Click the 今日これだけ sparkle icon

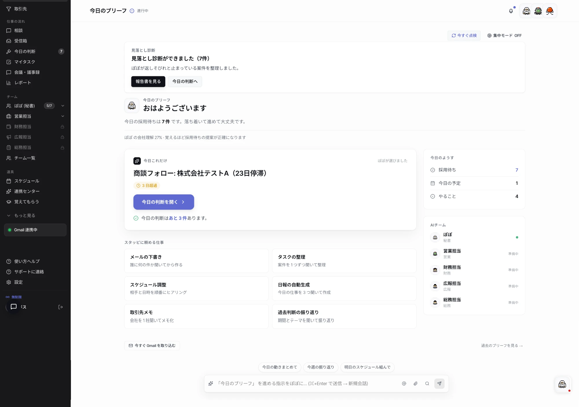click(x=137, y=161)
